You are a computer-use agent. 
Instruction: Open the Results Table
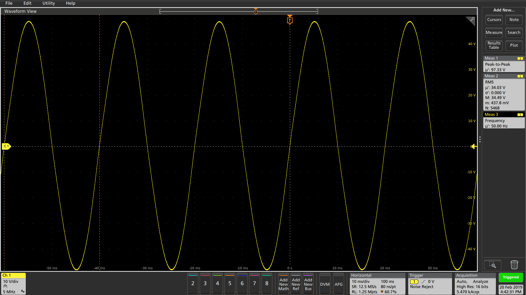click(x=494, y=45)
